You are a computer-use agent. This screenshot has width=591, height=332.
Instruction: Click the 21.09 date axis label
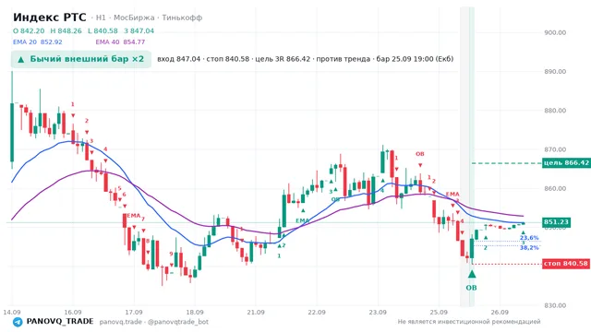point(256,313)
